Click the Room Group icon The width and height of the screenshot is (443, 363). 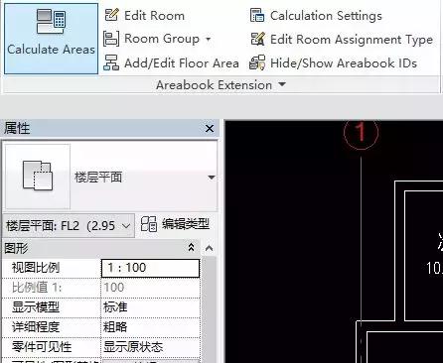point(111,39)
